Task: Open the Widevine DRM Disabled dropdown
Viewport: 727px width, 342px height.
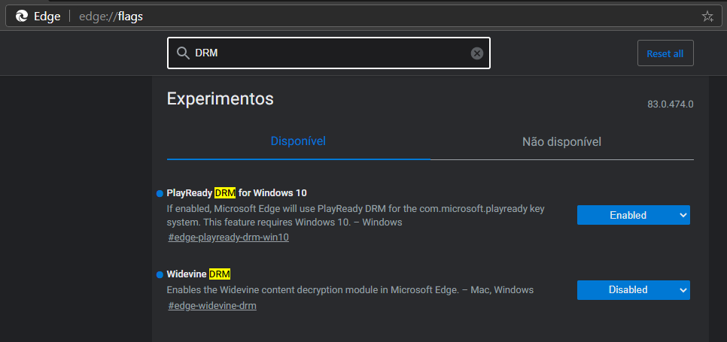Action: (x=633, y=289)
